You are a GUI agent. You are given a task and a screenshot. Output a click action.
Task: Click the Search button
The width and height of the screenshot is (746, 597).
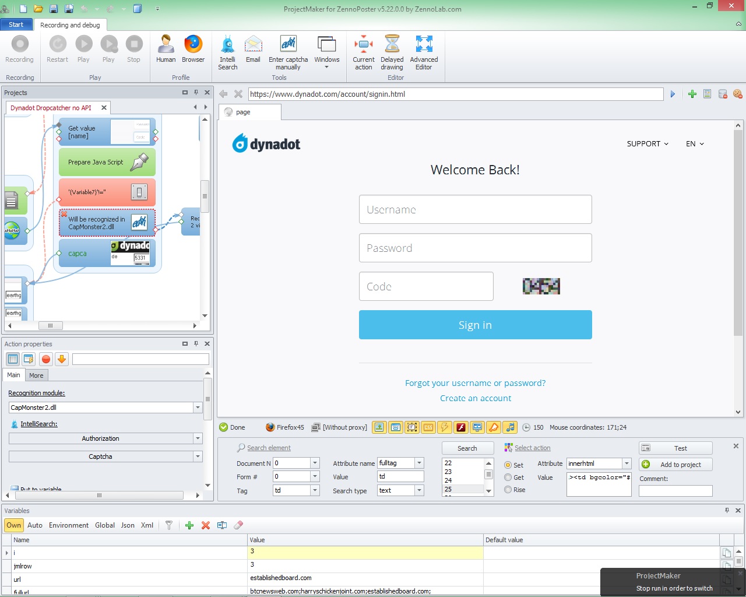pos(467,448)
